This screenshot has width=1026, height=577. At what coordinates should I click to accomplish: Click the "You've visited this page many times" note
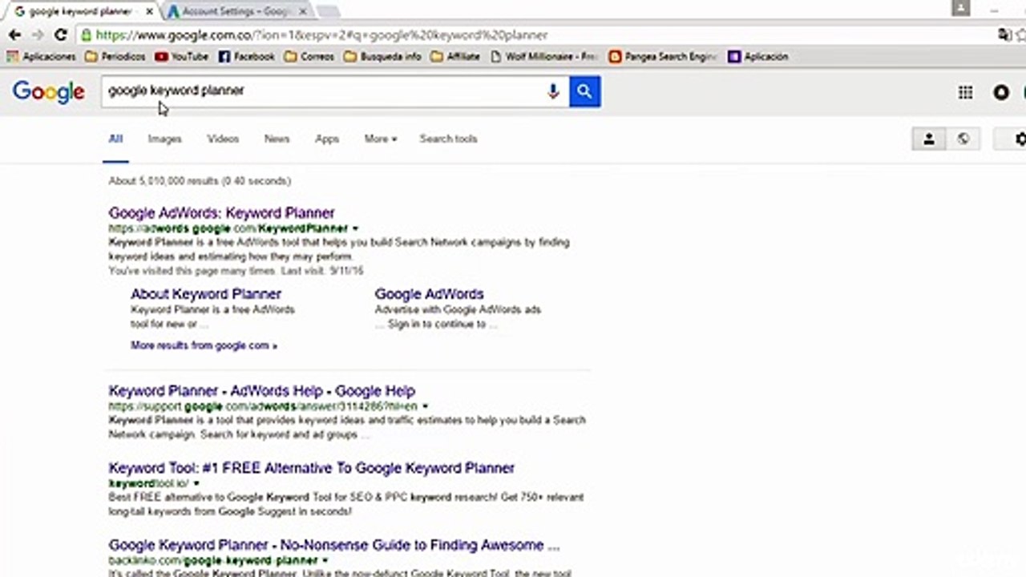tap(236, 272)
